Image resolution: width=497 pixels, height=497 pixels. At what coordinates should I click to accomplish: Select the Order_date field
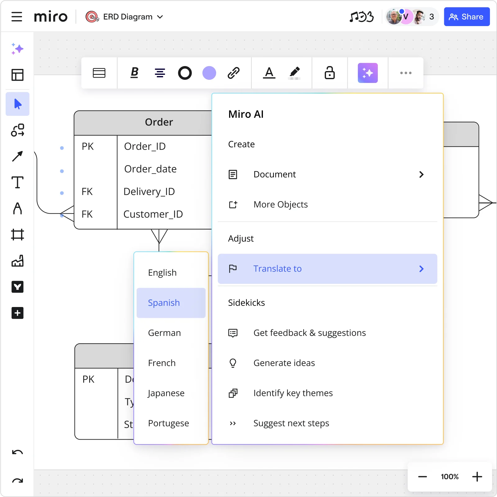[x=150, y=169]
